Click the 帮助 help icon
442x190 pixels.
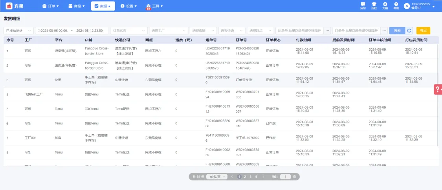tap(396, 4)
